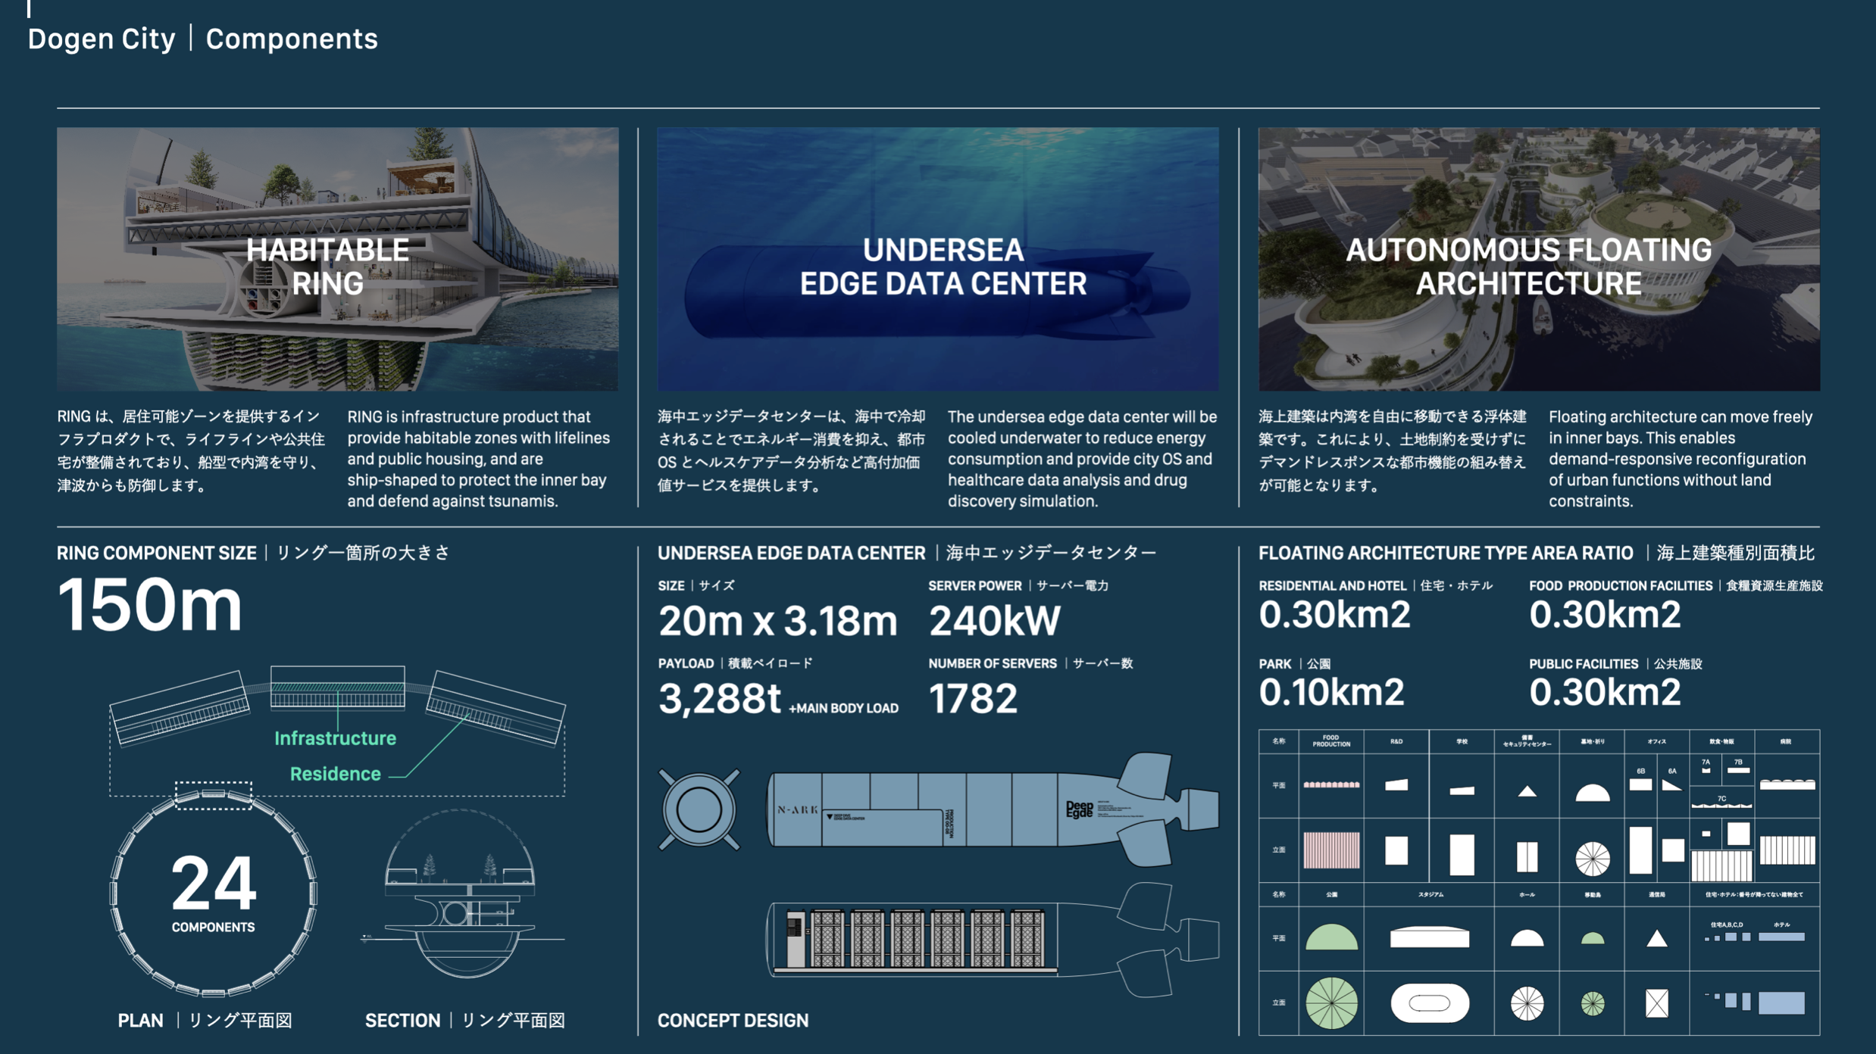Click the pink Food Production elevation icon
This screenshot has width=1876, height=1054.
[x=1330, y=850]
